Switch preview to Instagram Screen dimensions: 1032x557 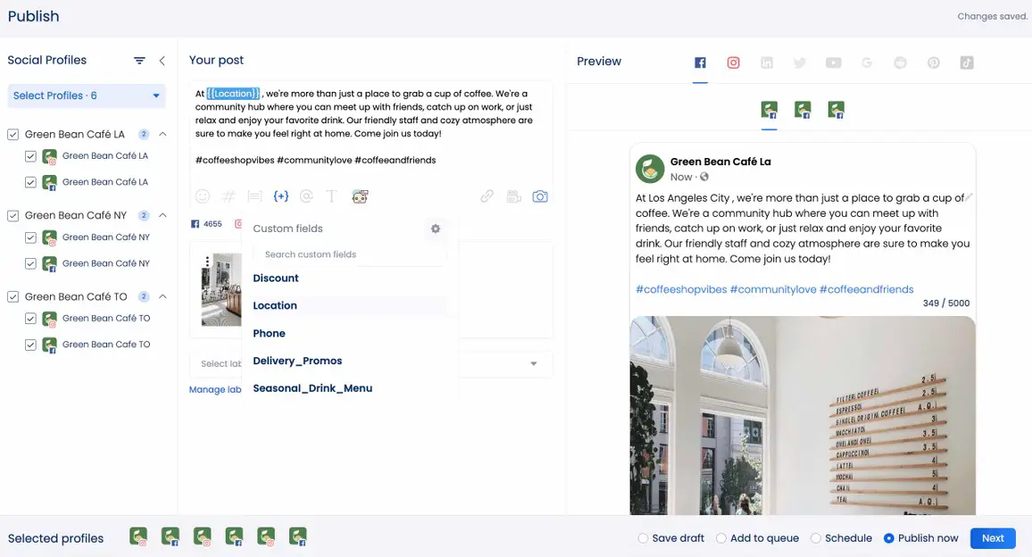pos(733,62)
